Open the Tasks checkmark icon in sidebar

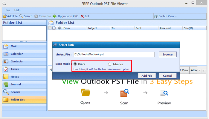pos(6,69)
